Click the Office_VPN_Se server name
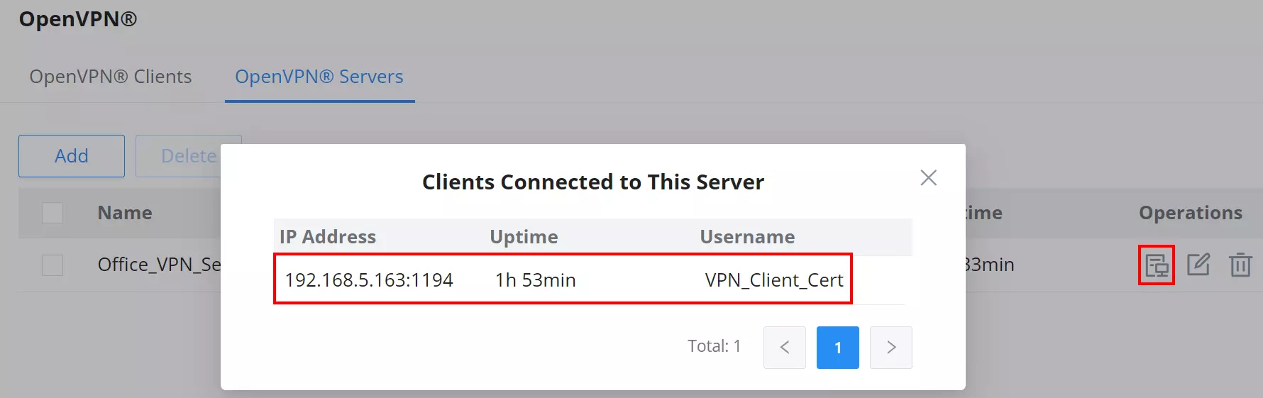 (x=160, y=265)
